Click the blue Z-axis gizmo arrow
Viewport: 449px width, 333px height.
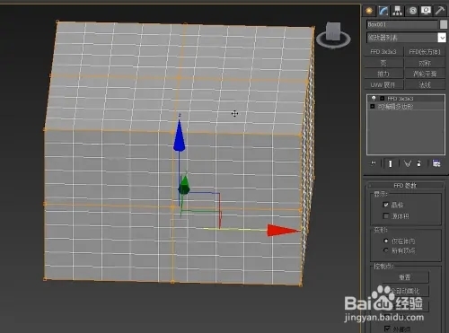(x=179, y=136)
